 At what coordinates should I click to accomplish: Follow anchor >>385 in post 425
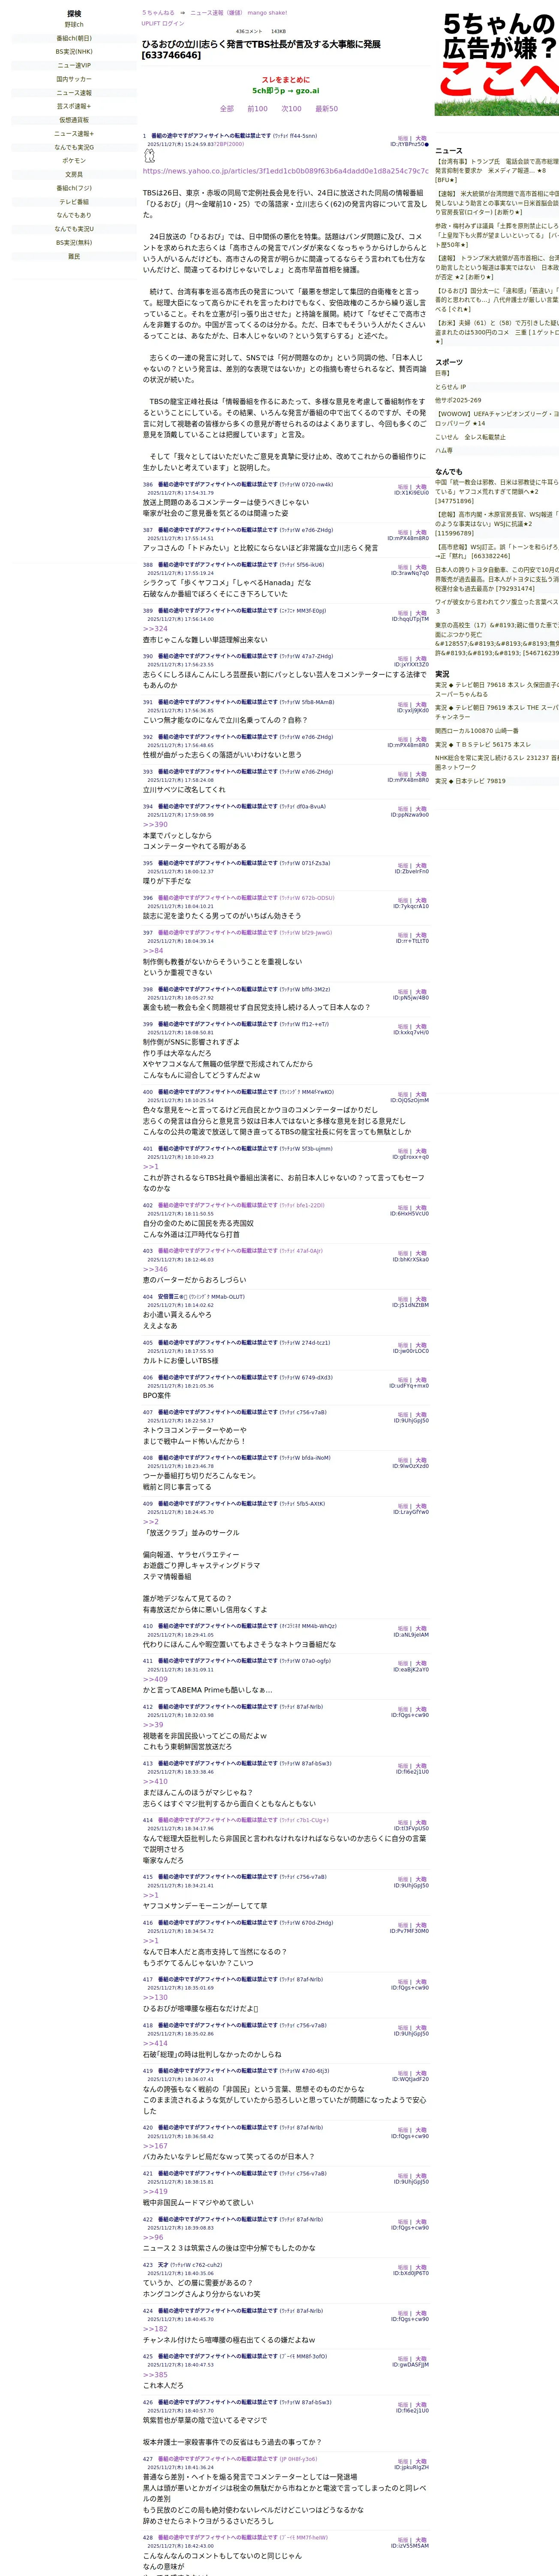click(155, 2374)
